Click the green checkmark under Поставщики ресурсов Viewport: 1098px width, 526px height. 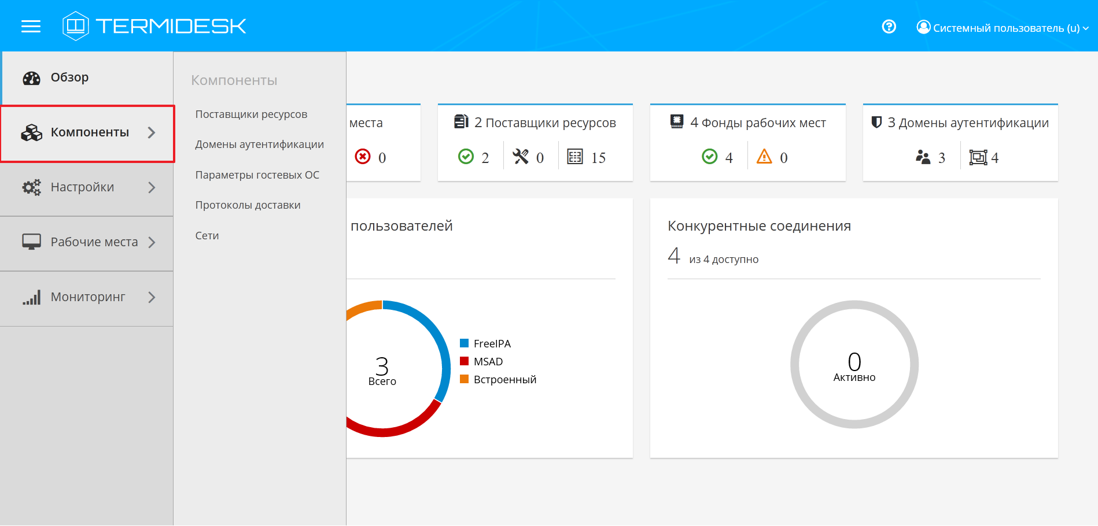click(x=466, y=157)
